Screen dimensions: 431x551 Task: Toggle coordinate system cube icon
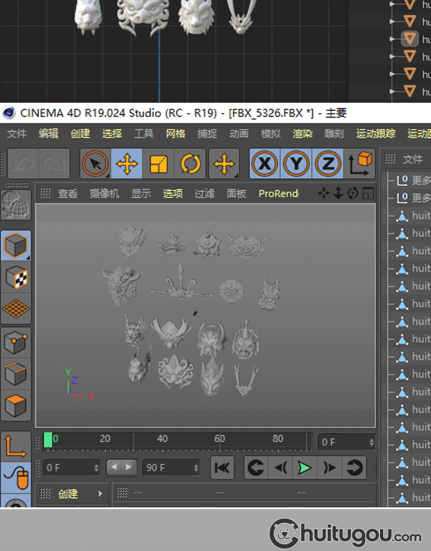pos(360,164)
